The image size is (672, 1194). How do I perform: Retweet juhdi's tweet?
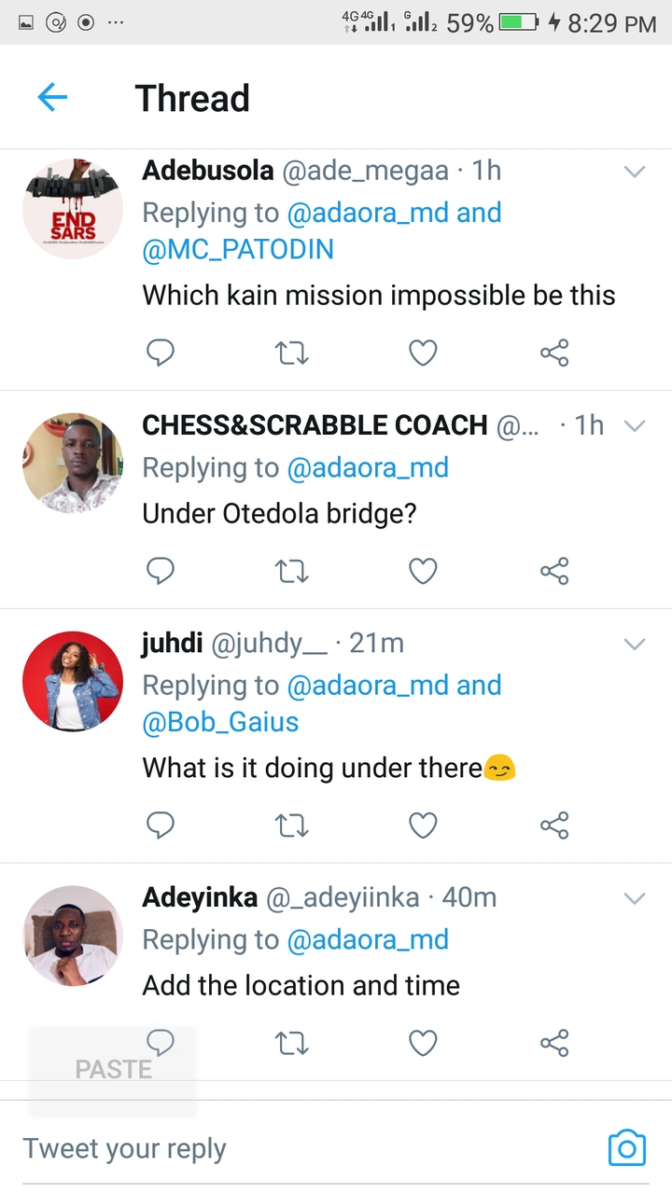(292, 825)
